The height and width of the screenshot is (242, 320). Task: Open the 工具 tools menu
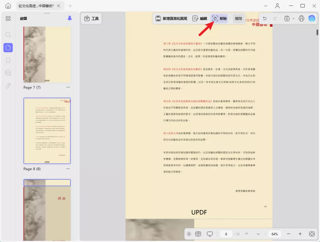tap(91, 18)
